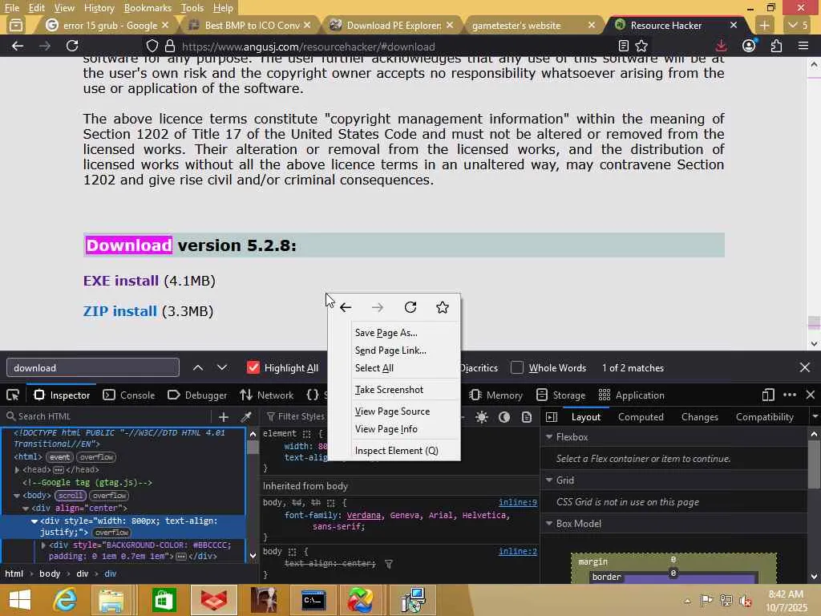The image size is (821, 616).
Task: Open the History menu
Action: pyautogui.click(x=99, y=8)
